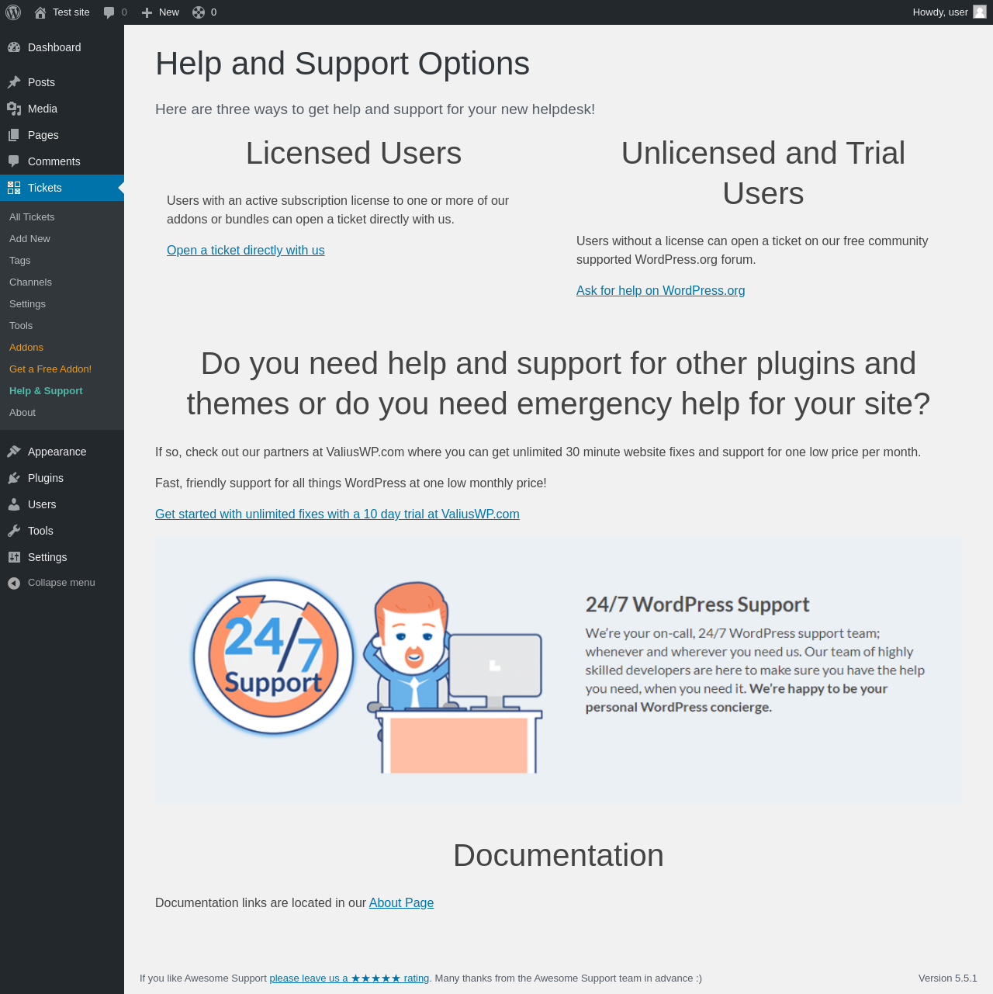Image resolution: width=993 pixels, height=994 pixels.
Task: Click New in the admin bar
Action: tap(169, 12)
